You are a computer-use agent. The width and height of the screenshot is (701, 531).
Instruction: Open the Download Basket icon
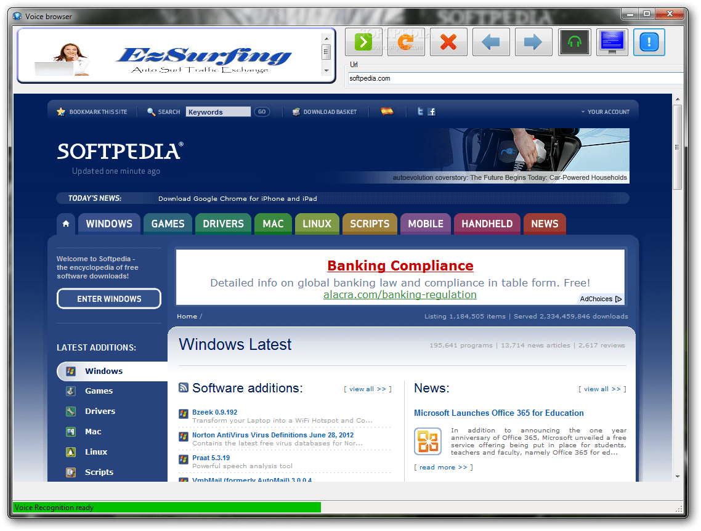coord(296,111)
